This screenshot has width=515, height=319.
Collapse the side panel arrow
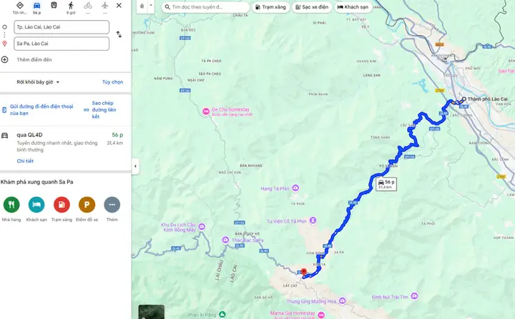[x=135, y=166]
